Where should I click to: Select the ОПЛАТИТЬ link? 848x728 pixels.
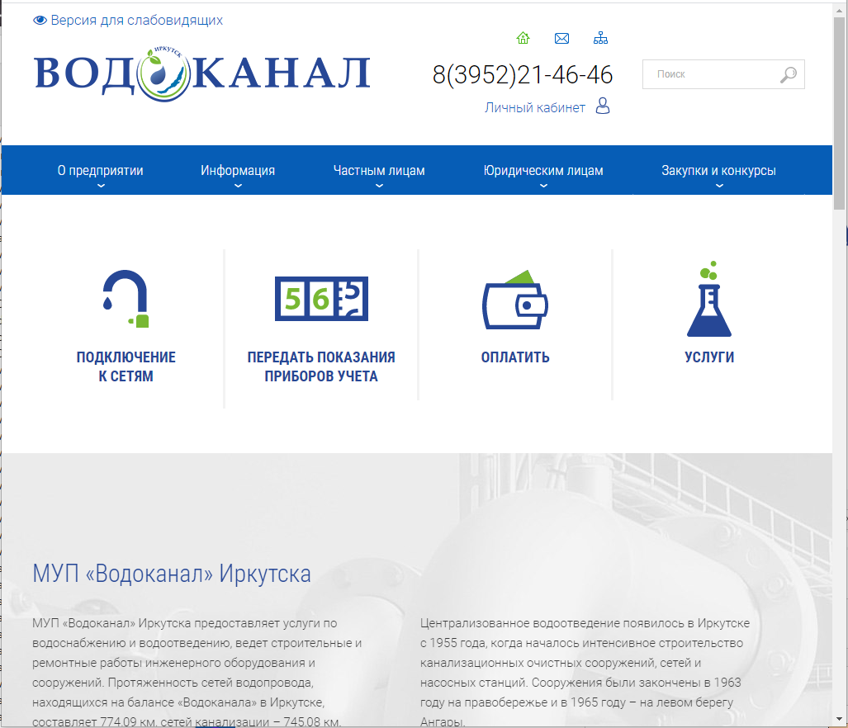515,357
